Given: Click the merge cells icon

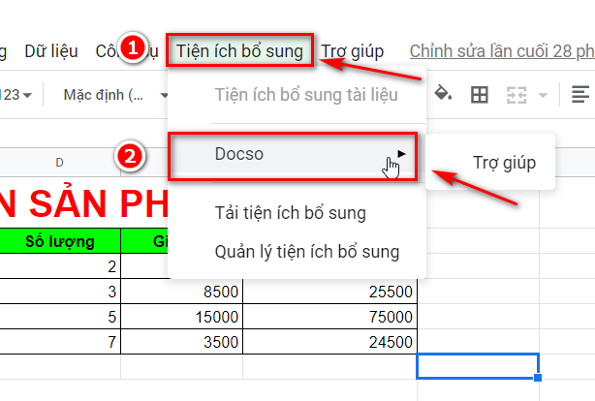Looking at the screenshot, I should pyautogui.click(x=517, y=95).
